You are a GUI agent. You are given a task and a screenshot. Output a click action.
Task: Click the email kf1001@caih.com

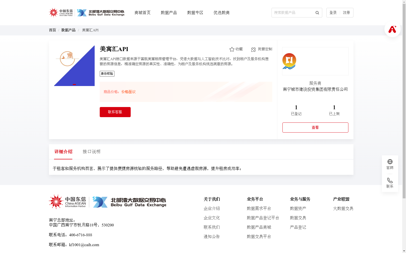click(x=84, y=245)
